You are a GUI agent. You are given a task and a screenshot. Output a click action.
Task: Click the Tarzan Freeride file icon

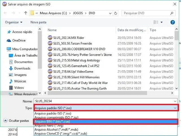[x=50, y=43]
